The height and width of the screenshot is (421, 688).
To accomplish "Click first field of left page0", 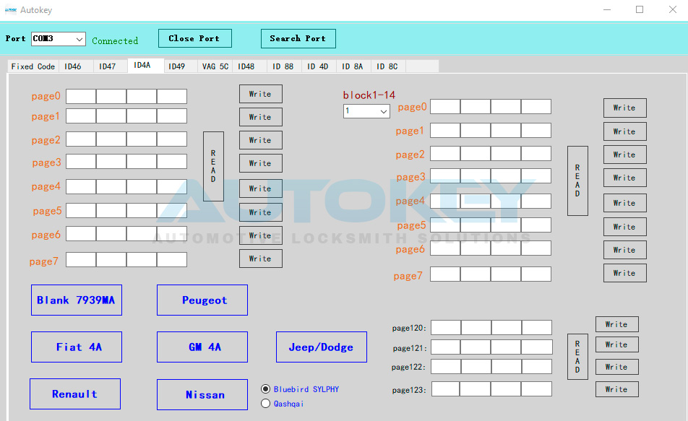I will click(81, 97).
